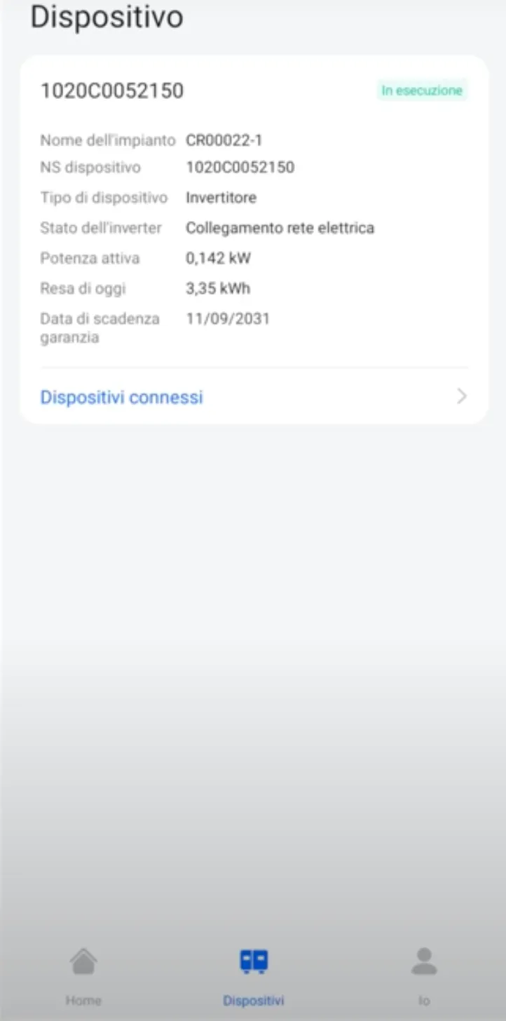Select device title 1020C0052150

112,90
